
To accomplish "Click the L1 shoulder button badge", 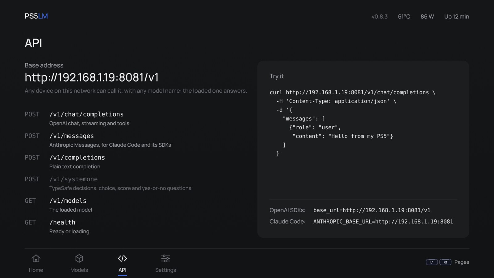I will [x=432, y=262].
